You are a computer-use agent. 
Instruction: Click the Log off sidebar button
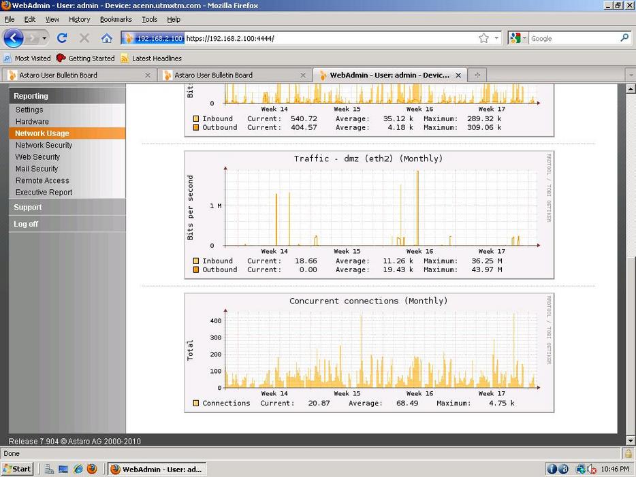(x=26, y=224)
